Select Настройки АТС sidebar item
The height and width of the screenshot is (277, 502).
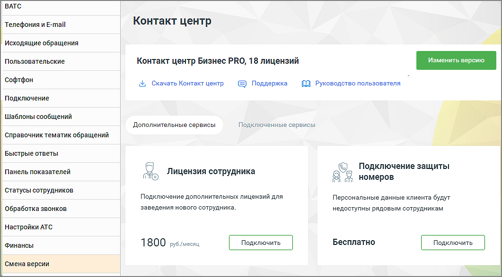coord(61,227)
